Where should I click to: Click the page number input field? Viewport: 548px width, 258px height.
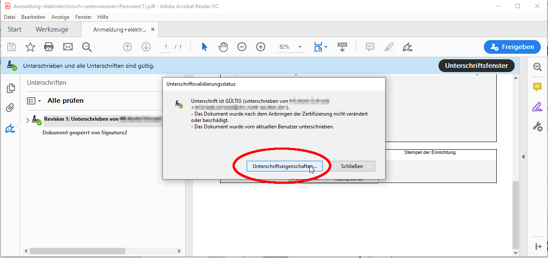point(165,47)
